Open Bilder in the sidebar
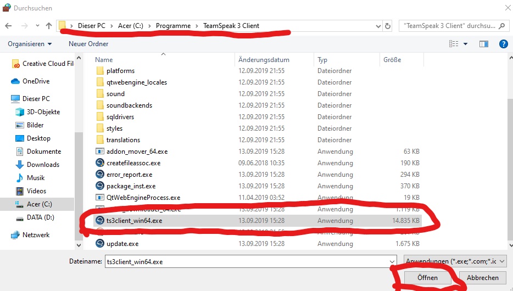 click(x=30, y=125)
